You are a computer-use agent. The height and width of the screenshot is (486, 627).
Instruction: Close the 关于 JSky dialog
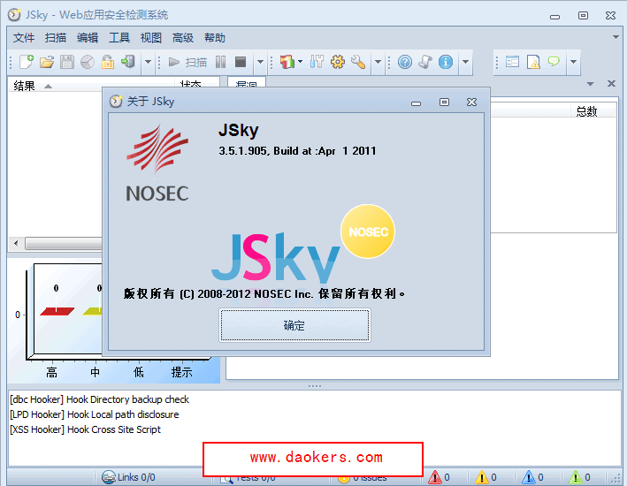[472, 103]
